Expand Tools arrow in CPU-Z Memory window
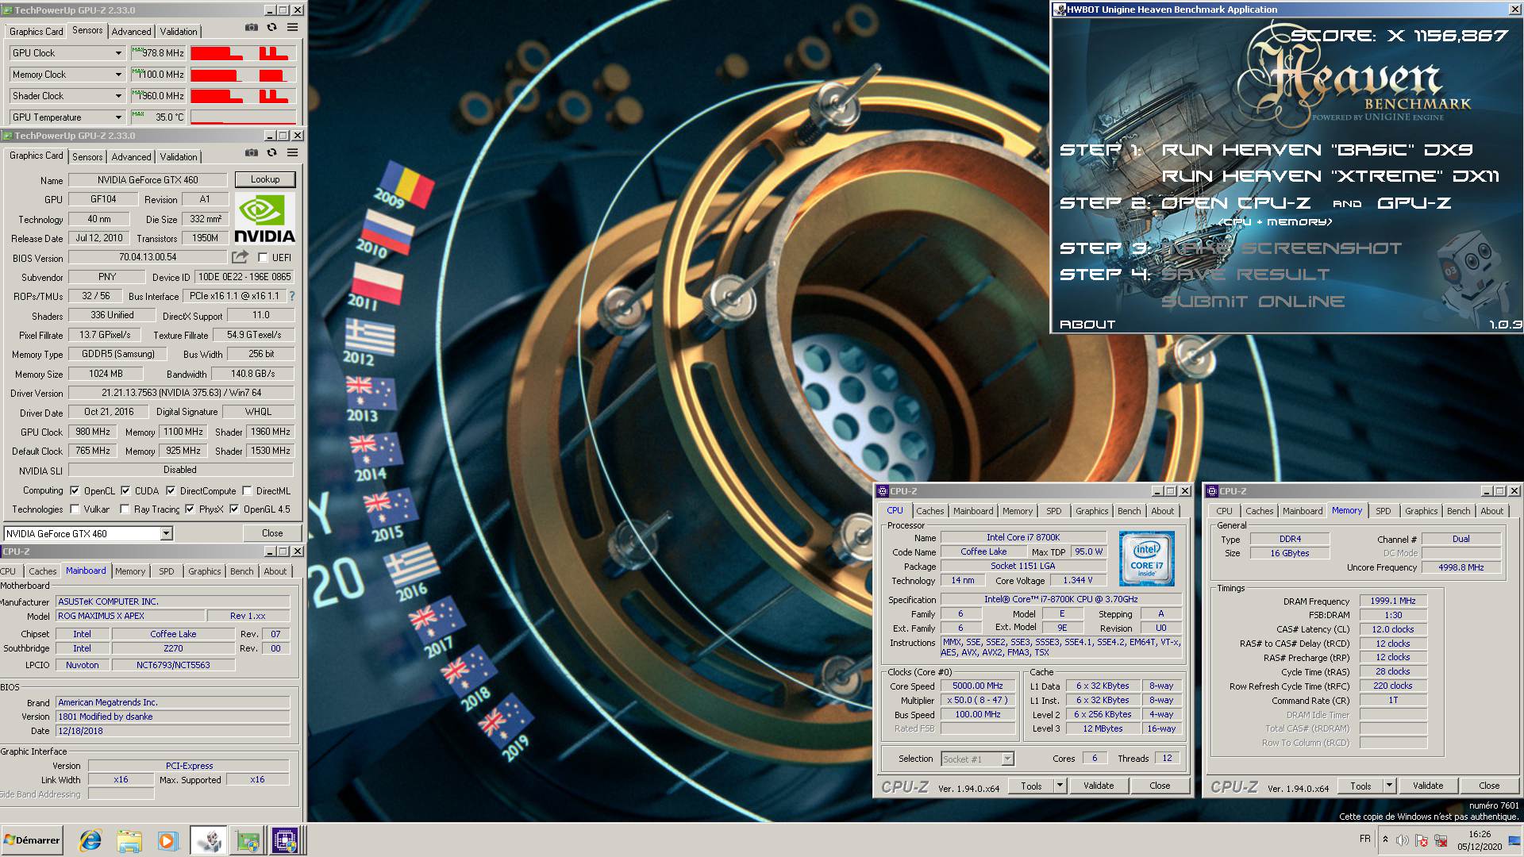 pyautogui.click(x=1389, y=786)
